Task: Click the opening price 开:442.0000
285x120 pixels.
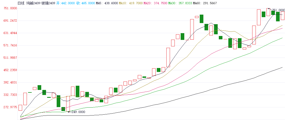Action: click(x=65, y=3)
